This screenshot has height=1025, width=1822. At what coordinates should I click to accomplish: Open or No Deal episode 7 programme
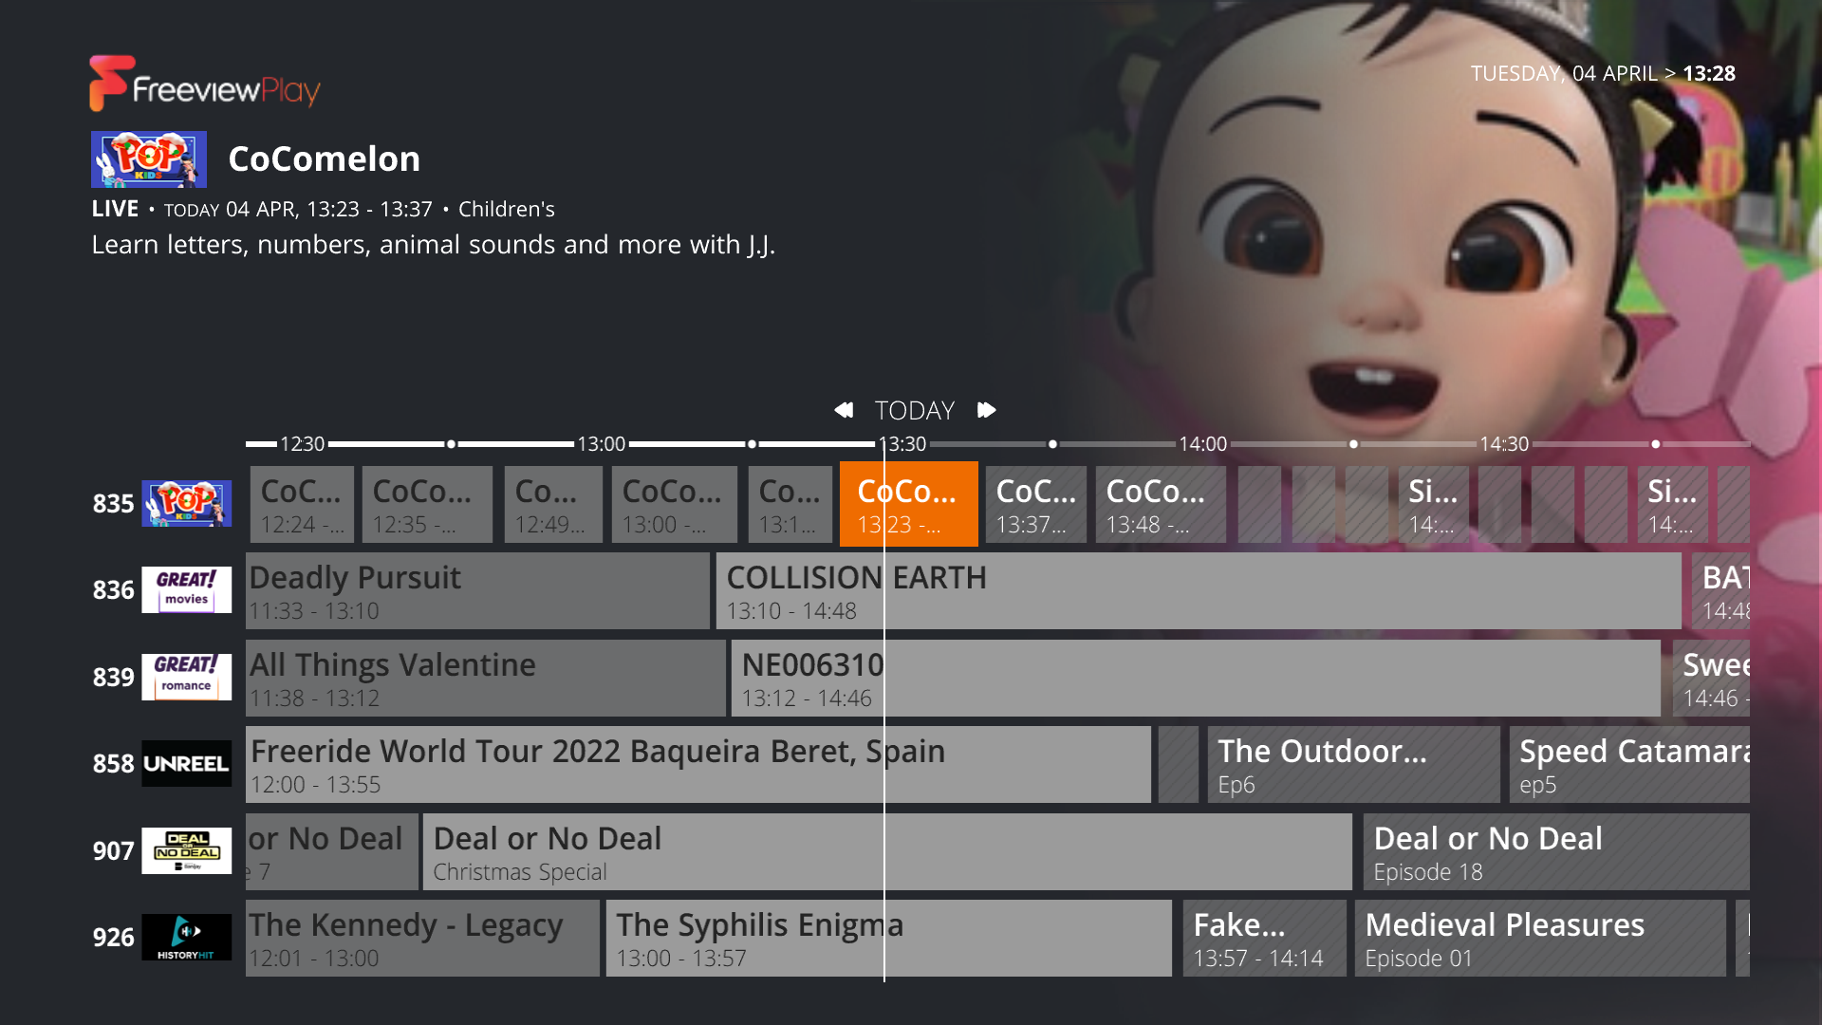click(x=331, y=851)
